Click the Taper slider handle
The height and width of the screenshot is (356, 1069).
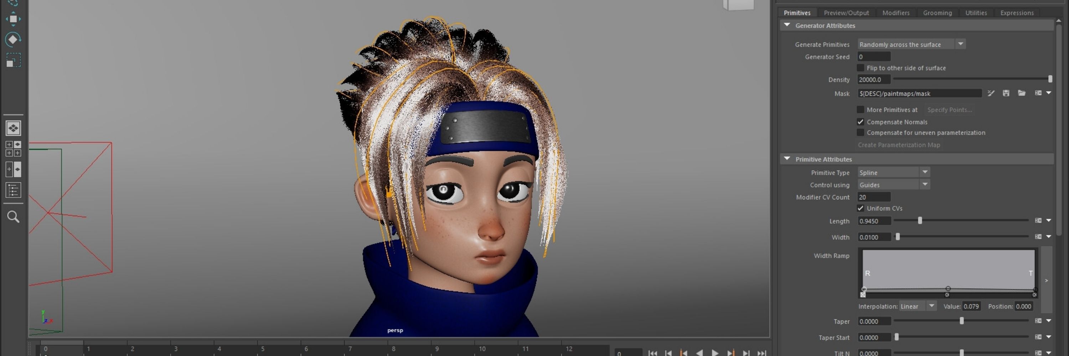coord(961,321)
